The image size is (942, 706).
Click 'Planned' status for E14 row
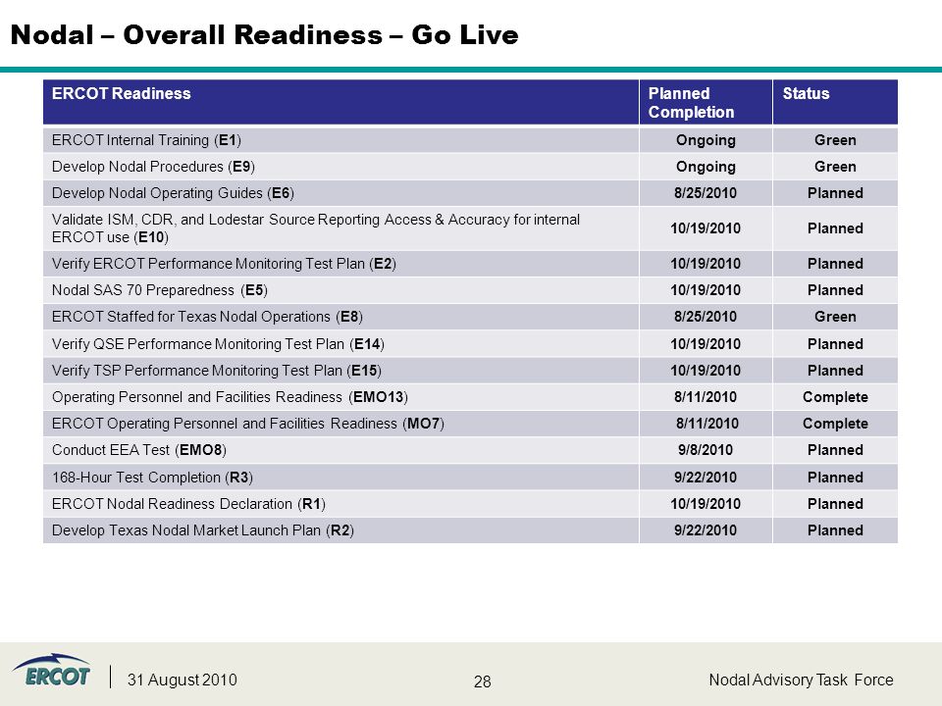tap(835, 344)
